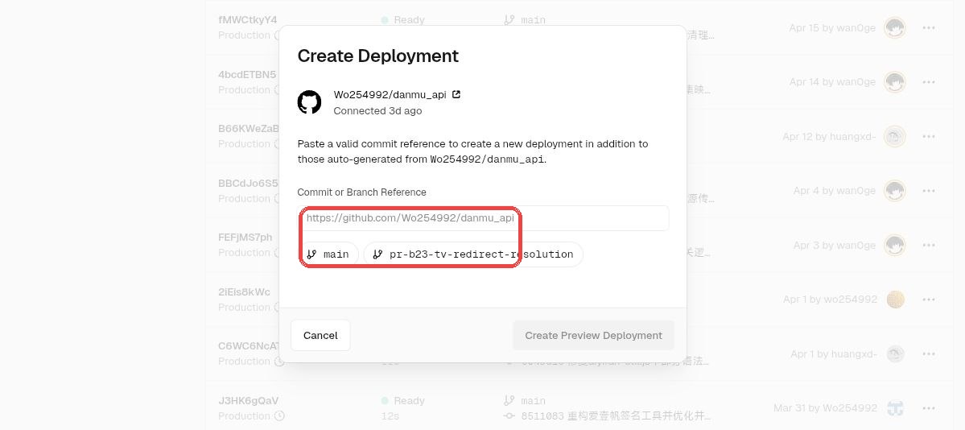This screenshot has width=965, height=430.
Task: Select the main branch chip
Action: [x=328, y=254]
